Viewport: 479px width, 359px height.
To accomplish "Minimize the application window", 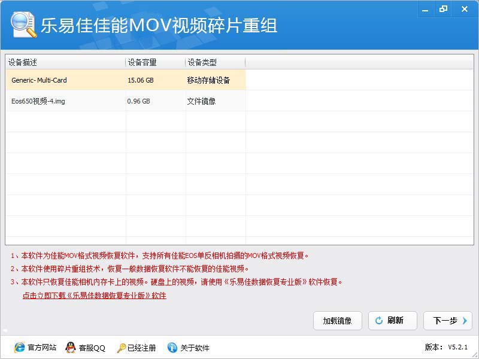I will click(425, 9).
